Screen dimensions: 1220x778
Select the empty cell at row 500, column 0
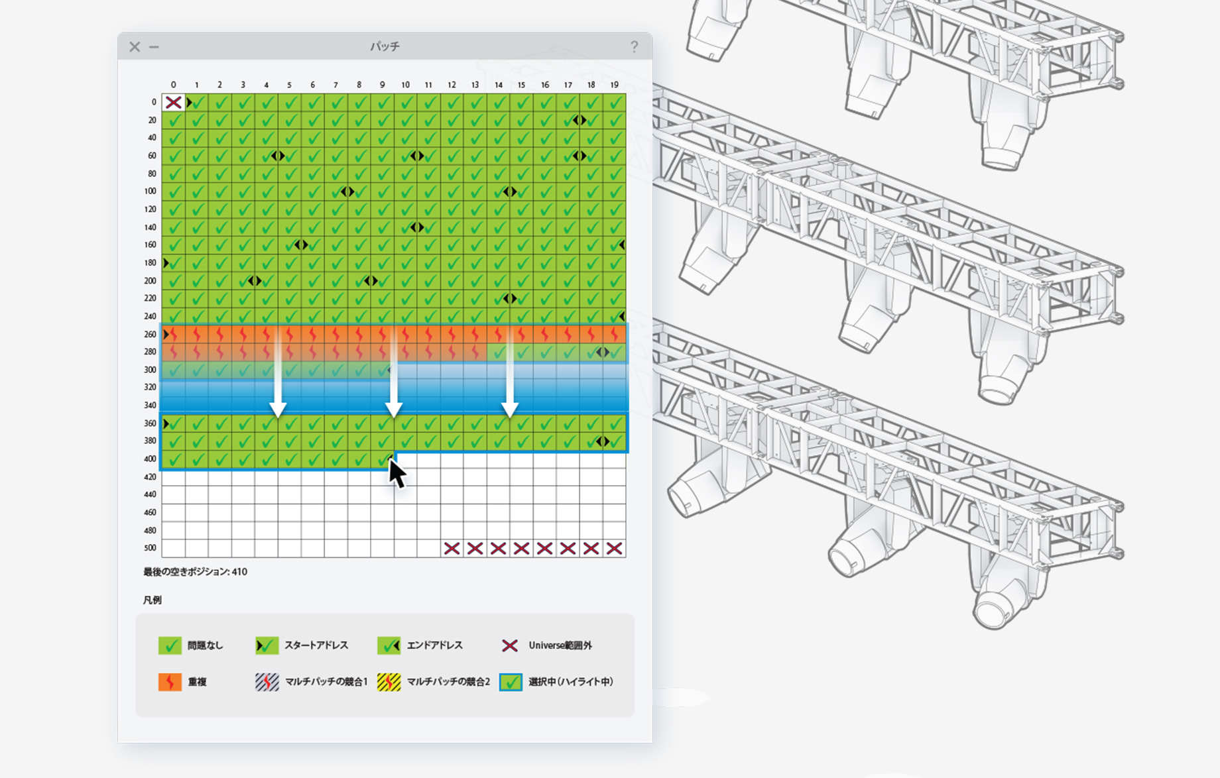tap(174, 548)
